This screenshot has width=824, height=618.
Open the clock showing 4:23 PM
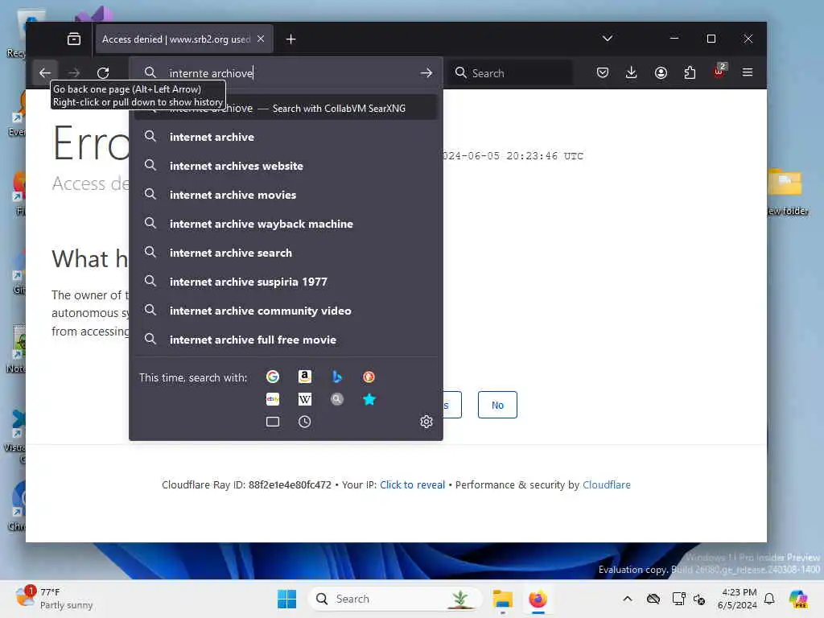click(x=737, y=599)
